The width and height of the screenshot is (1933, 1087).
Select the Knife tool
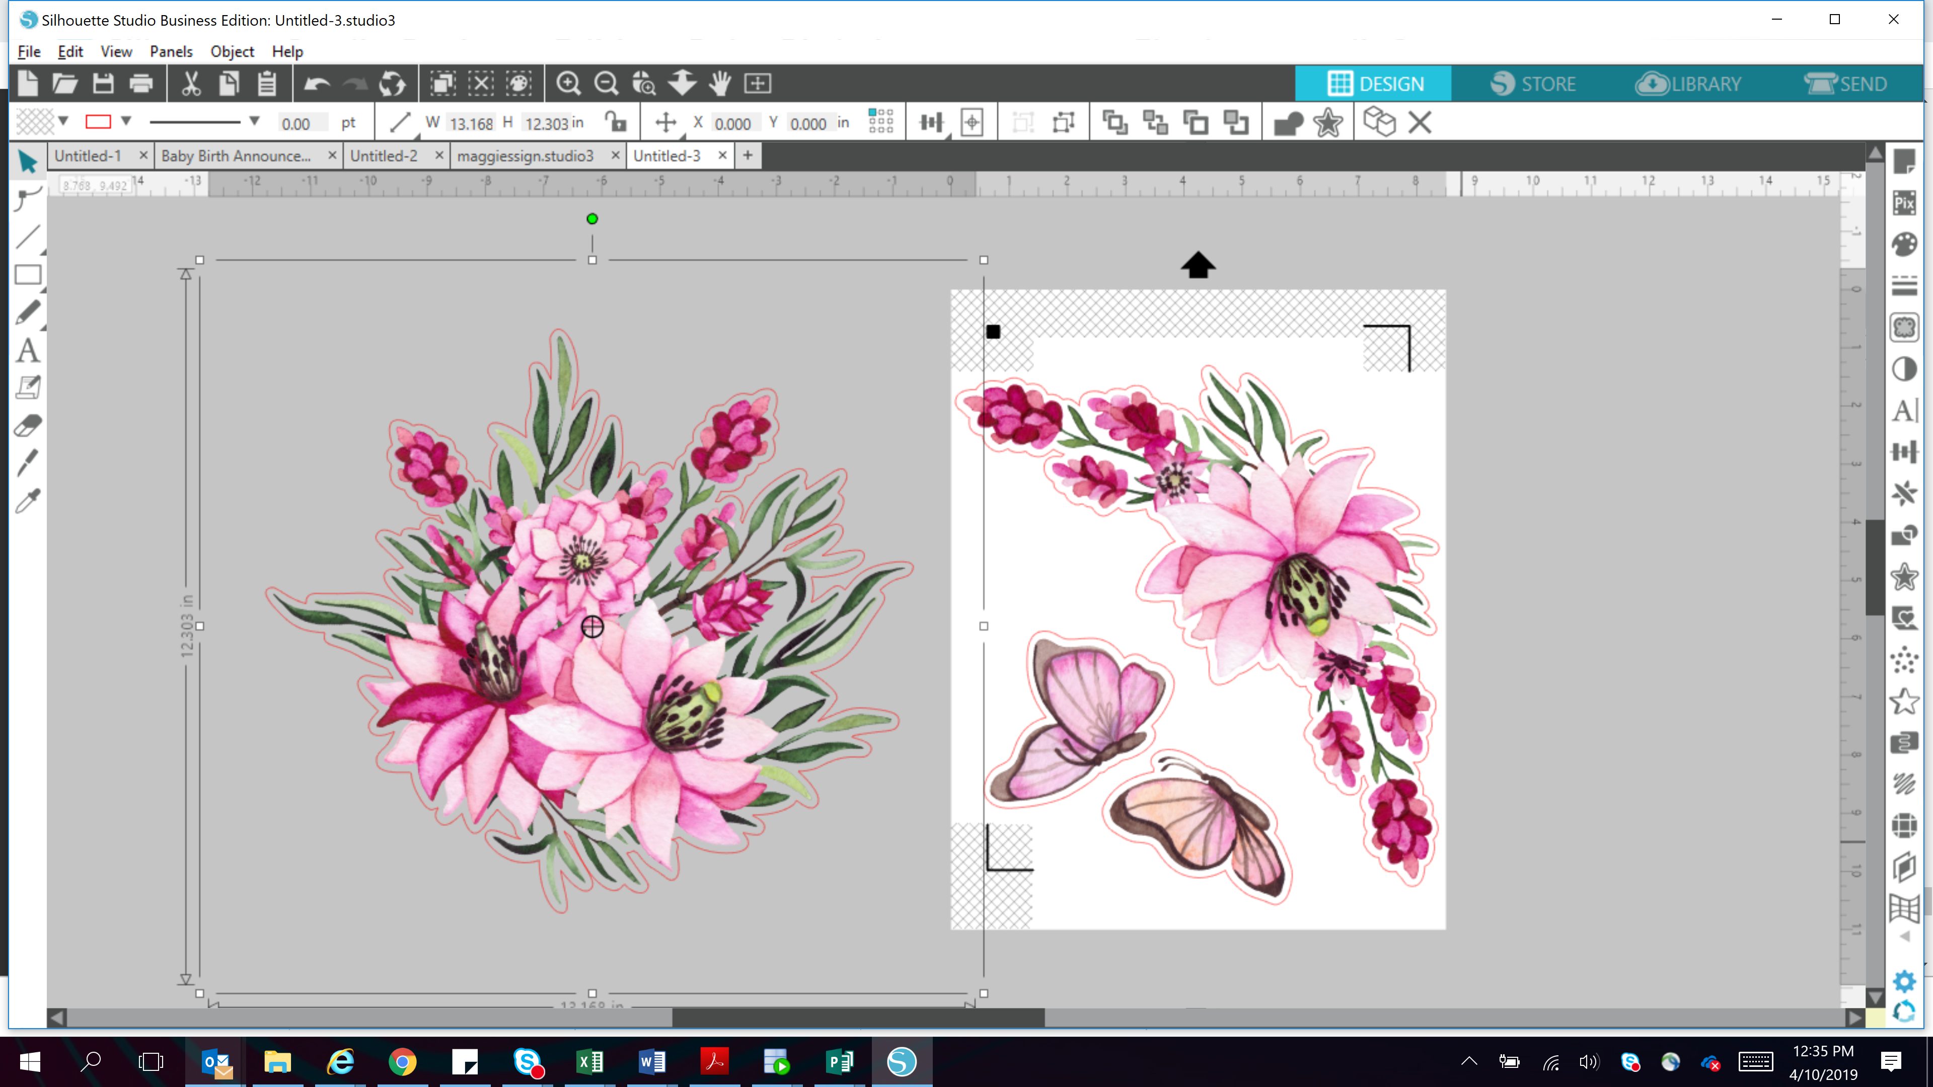(28, 463)
